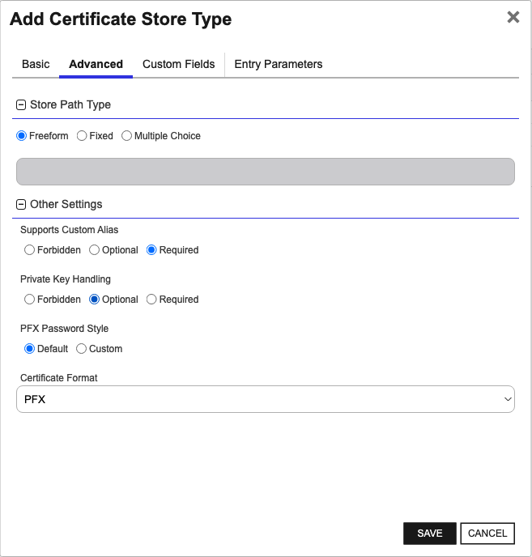Set Private Key Handling to Required

point(151,300)
